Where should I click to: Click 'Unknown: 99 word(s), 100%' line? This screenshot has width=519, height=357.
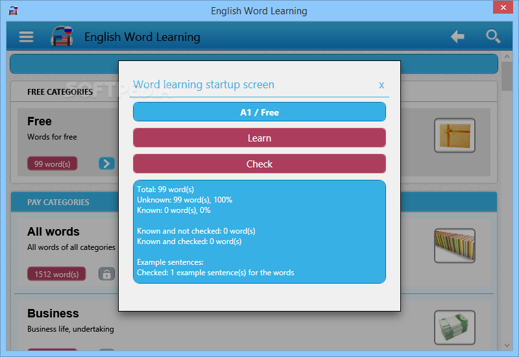coord(185,200)
